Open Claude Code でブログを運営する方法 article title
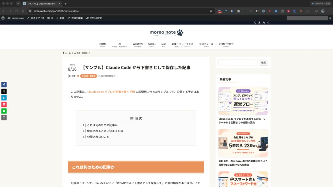The height and width of the screenshot is (187, 333). (242, 121)
